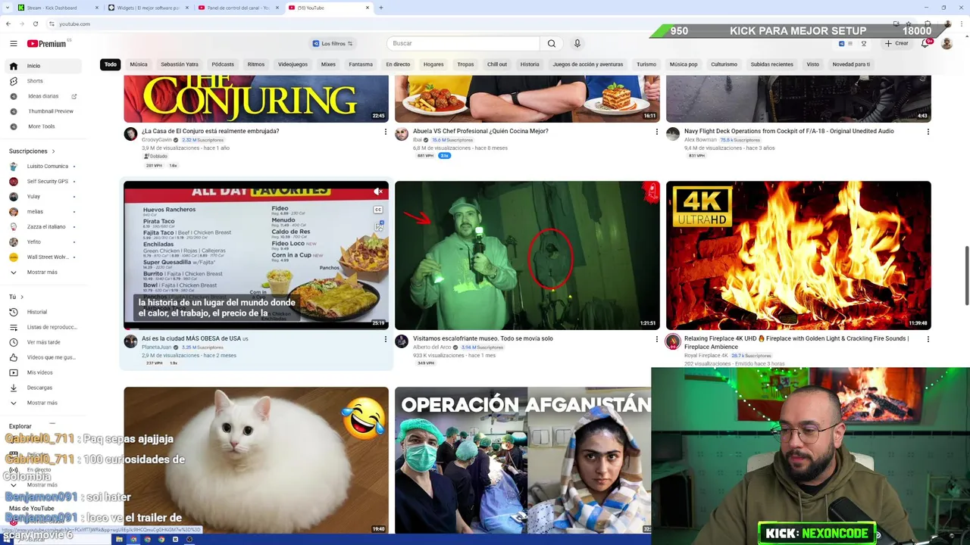Select the Novedad para ti chip
The image size is (970, 545).
pyautogui.click(x=851, y=64)
